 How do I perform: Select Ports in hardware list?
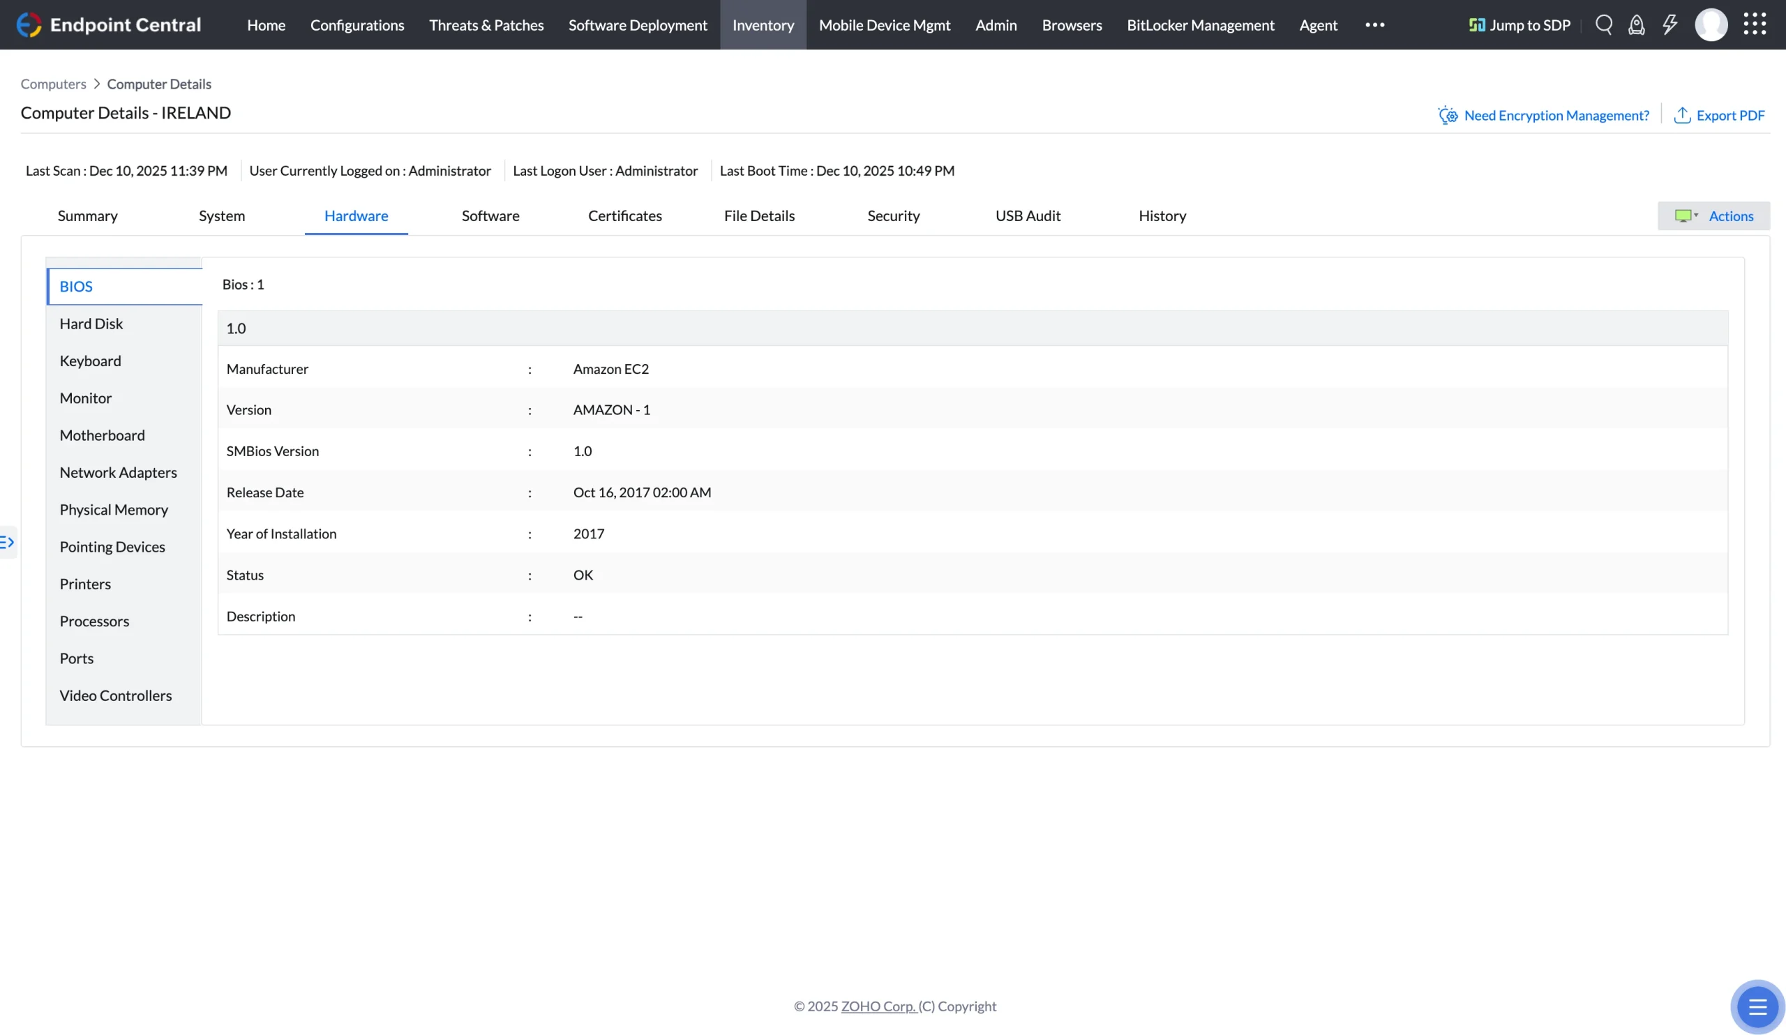coord(124,658)
